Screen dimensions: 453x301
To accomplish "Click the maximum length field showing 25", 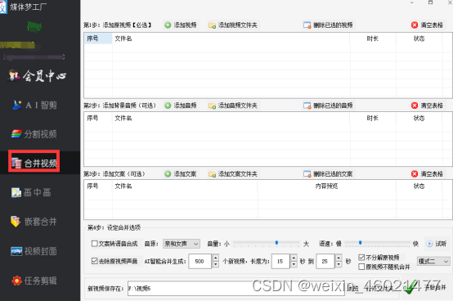I will (x=325, y=261).
